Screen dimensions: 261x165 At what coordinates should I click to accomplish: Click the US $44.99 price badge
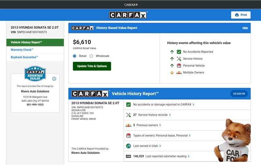(x=239, y=94)
